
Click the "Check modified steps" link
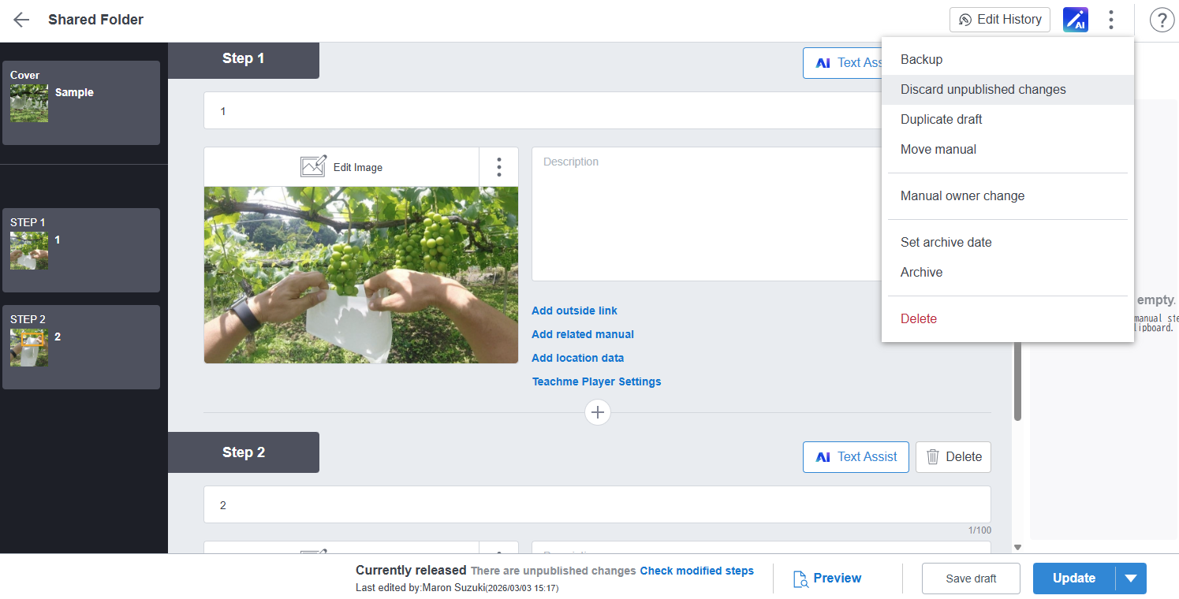pos(696,571)
